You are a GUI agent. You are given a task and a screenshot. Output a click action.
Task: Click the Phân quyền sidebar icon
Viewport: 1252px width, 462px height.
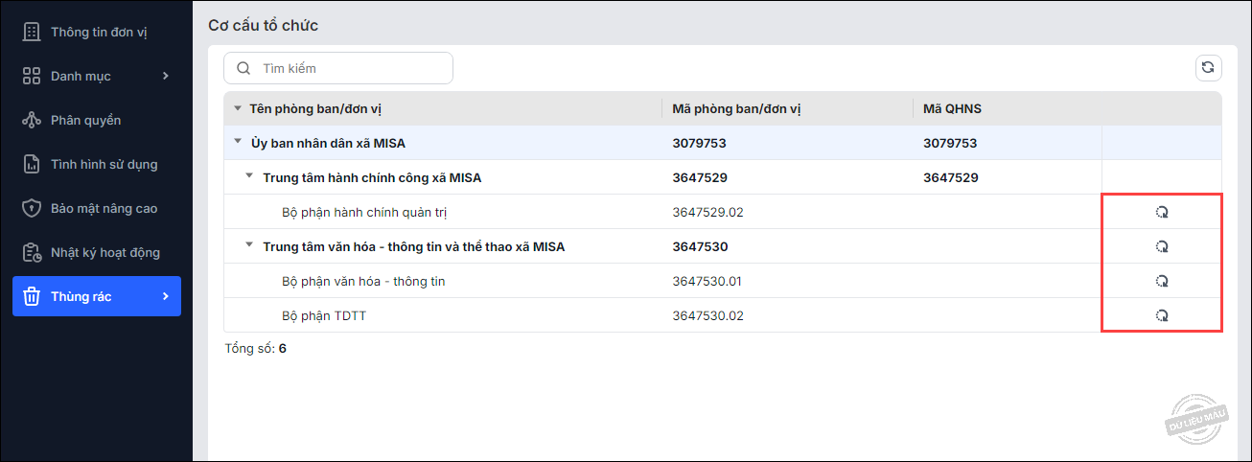tap(32, 120)
